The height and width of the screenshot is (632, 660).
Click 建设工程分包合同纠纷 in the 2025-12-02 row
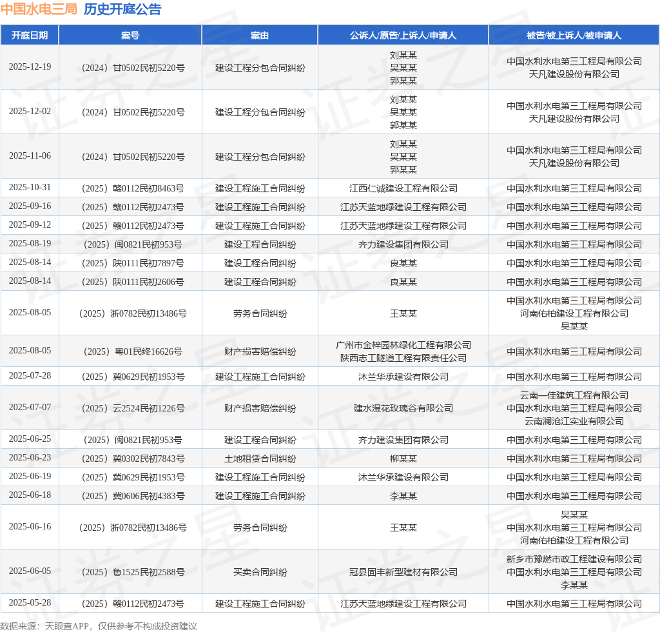260,112
